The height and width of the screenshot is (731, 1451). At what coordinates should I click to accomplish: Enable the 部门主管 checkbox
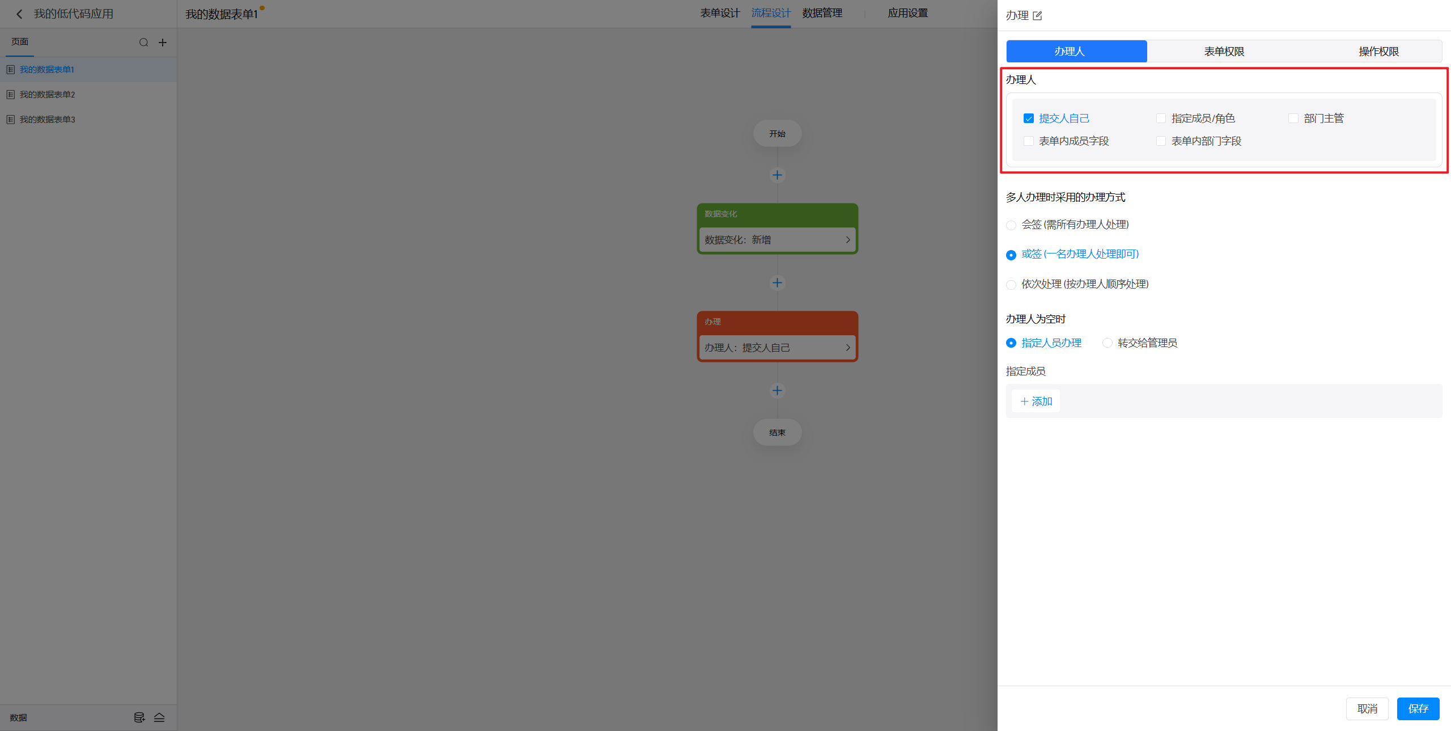tap(1293, 119)
